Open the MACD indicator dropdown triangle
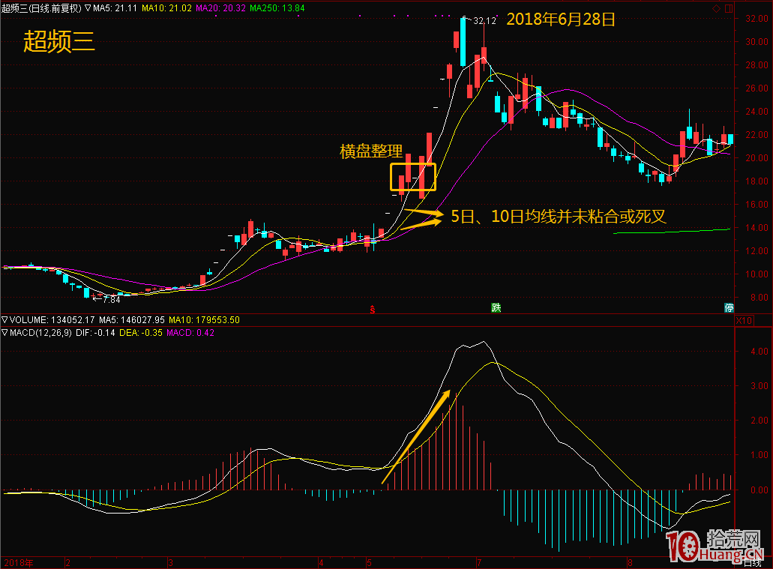The image size is (773, 569). (x=5, y=332)
